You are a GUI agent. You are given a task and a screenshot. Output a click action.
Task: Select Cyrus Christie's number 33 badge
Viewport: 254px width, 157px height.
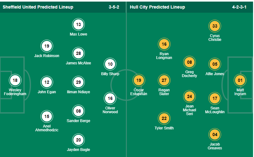pos(215,26)
